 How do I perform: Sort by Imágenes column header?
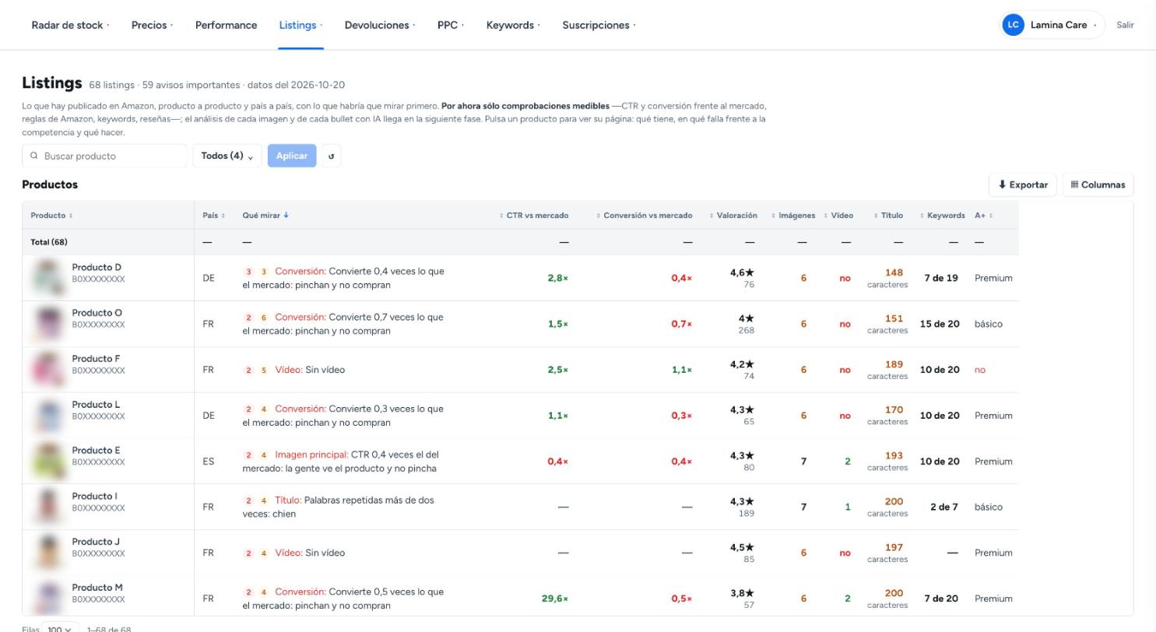(793, 216)
